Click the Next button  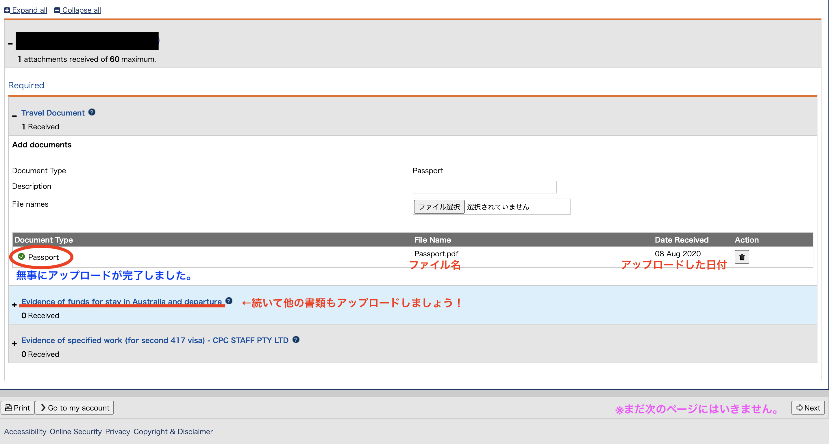(808, 408)
